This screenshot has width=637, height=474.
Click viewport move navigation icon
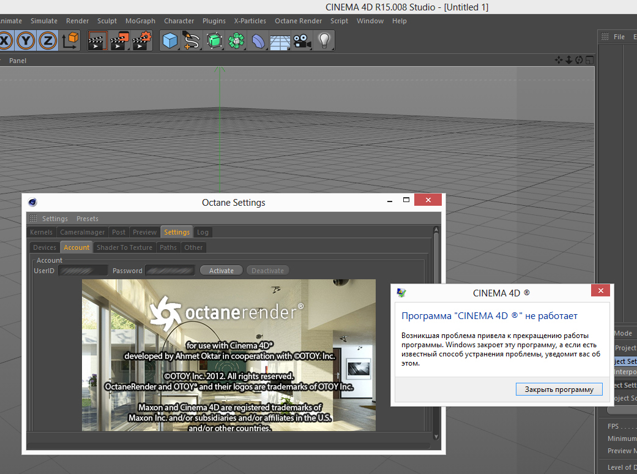point(559,60)
